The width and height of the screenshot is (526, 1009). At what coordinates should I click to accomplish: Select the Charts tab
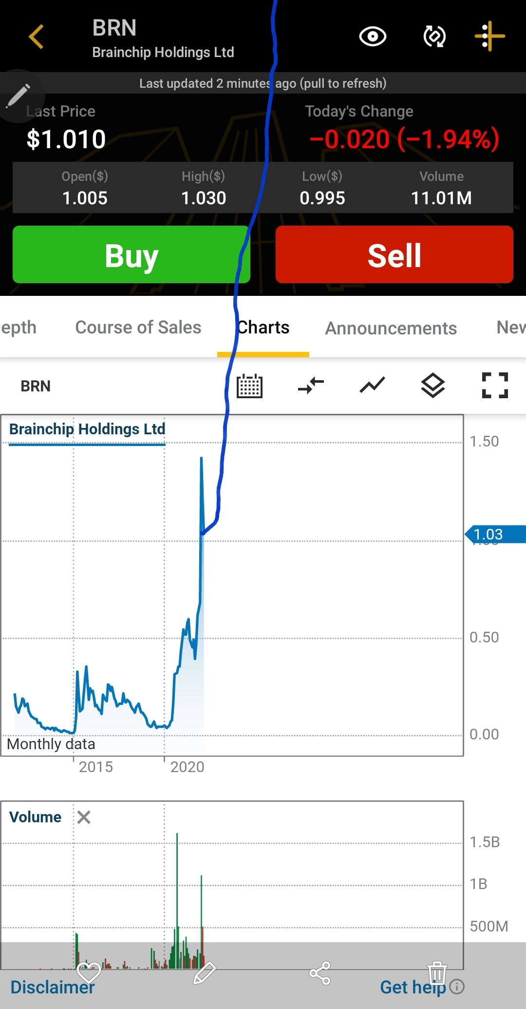[263, 328]
